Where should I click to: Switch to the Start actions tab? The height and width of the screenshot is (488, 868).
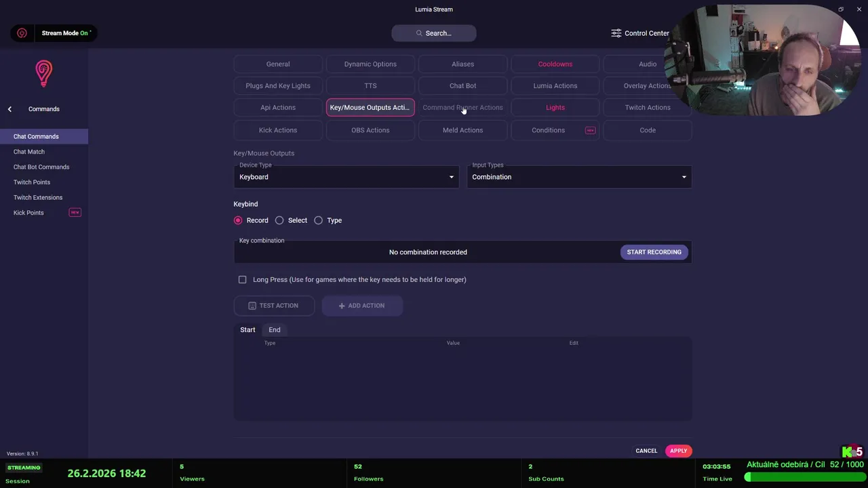248,330
